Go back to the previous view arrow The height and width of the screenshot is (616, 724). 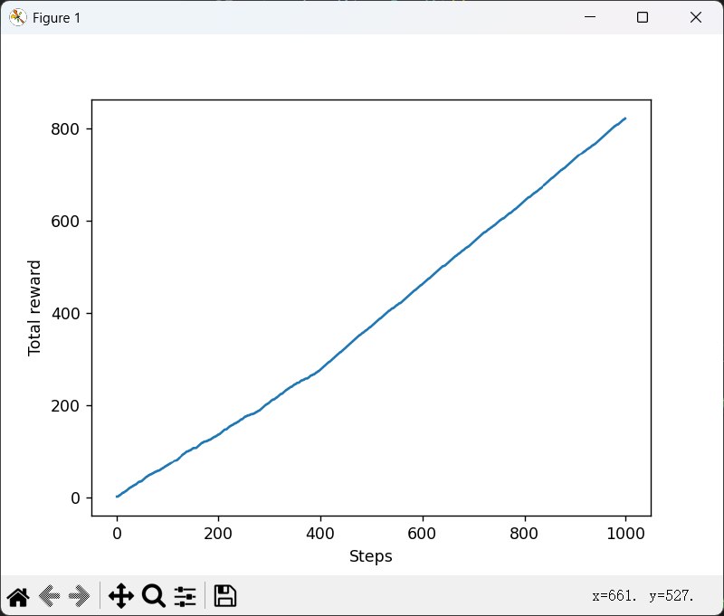coord(50,596)
